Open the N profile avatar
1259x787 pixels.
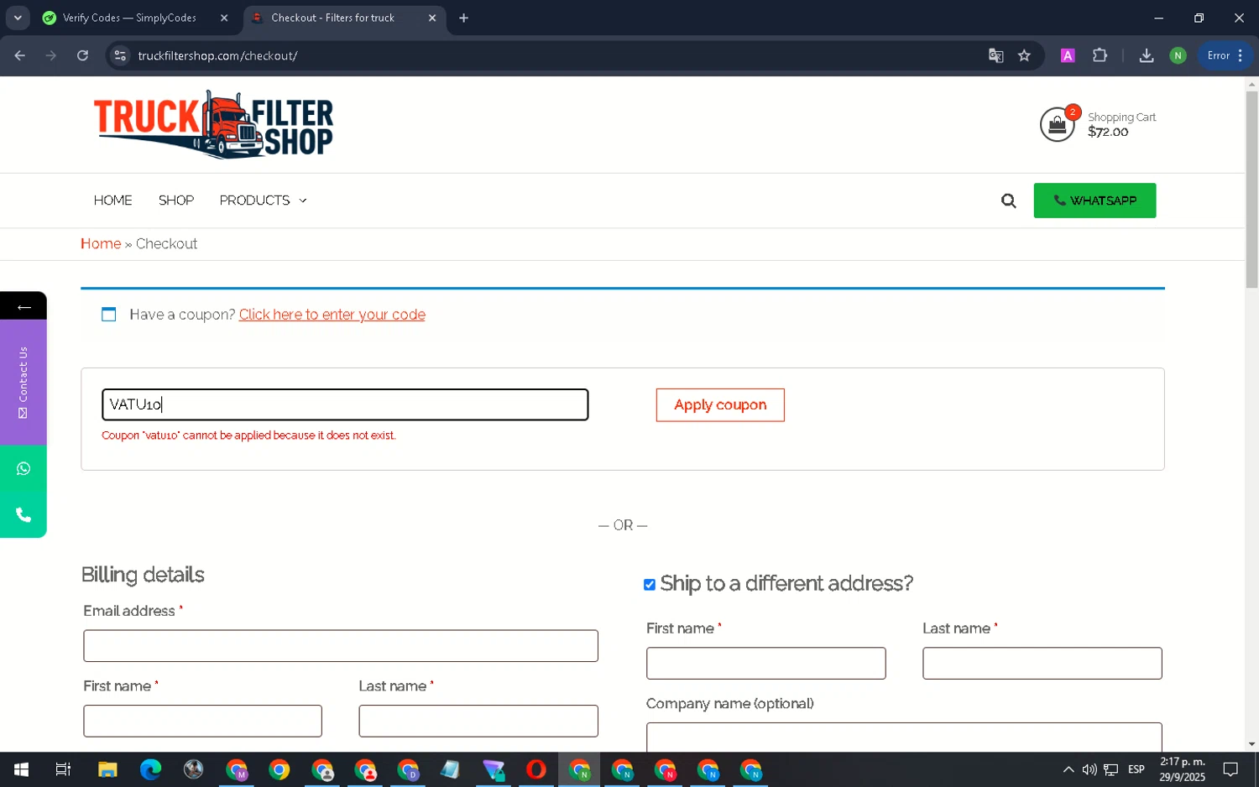[x=1178, y=55]
